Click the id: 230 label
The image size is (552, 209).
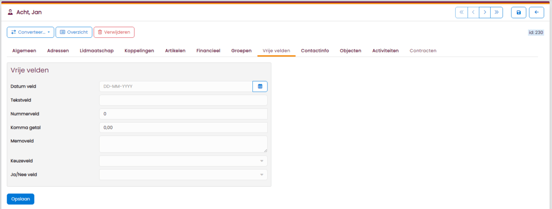tap(536, 33)
